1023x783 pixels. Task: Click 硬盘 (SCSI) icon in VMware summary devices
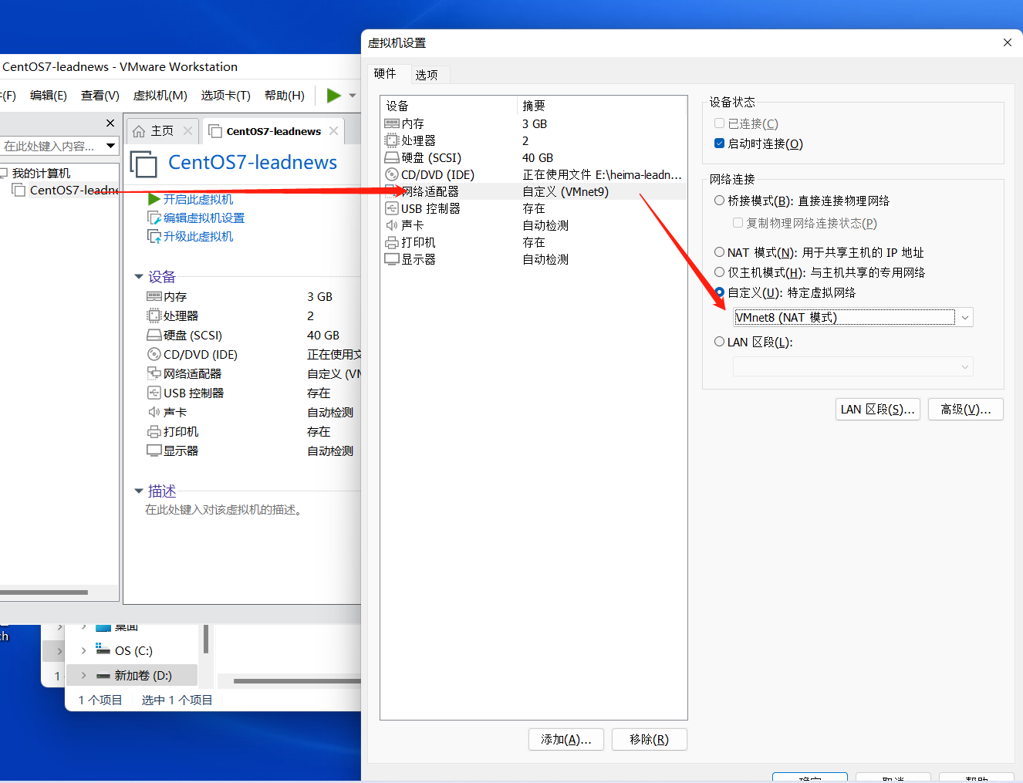pyautogui.click(x=154, y=335)
